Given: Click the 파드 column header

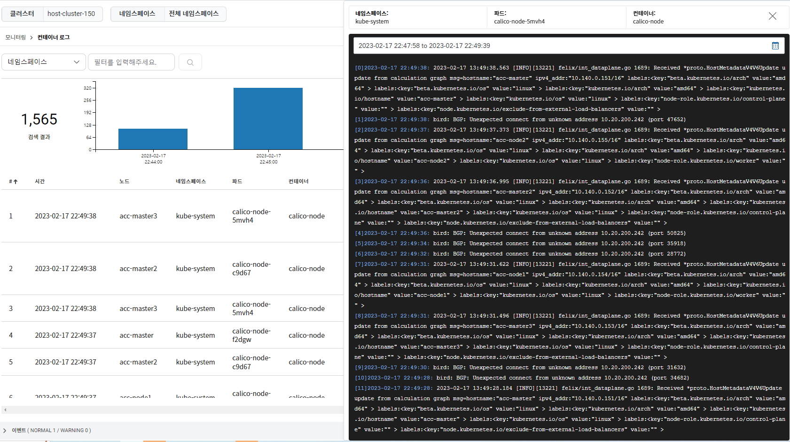Looking at the screenshot, I should click(x=237, y=181).
